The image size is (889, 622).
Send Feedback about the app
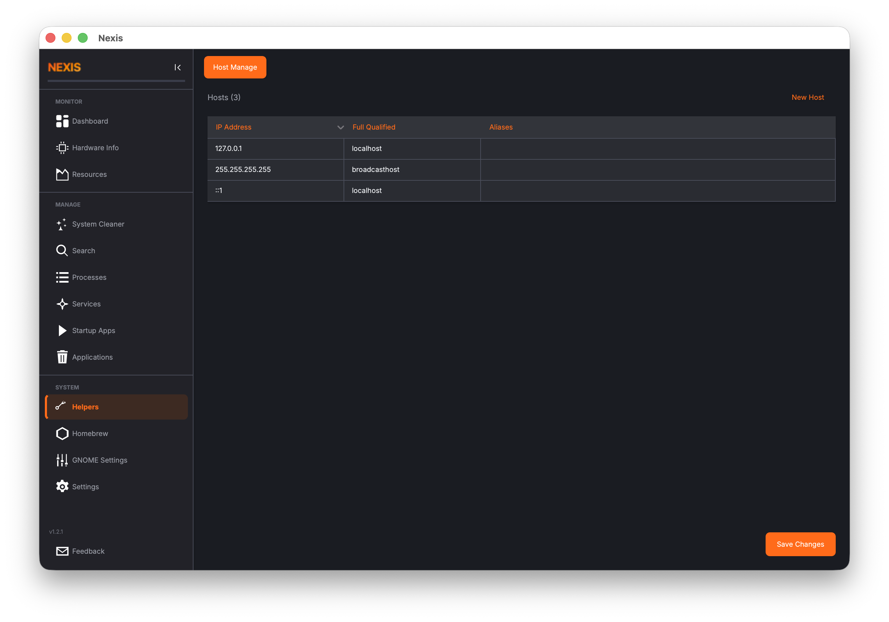point(88,551)
